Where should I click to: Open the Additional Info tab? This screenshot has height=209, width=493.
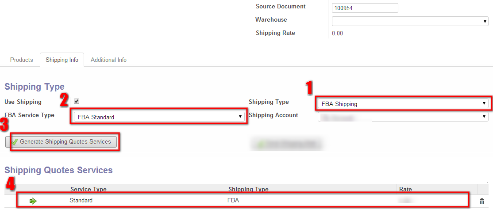(108, 60)
